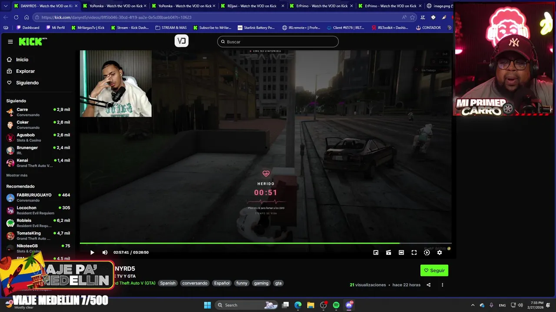Follow DANYRD5 with the Seguir button
The width and height of the screenshot is (556, 312).
(x=434, y=270)
